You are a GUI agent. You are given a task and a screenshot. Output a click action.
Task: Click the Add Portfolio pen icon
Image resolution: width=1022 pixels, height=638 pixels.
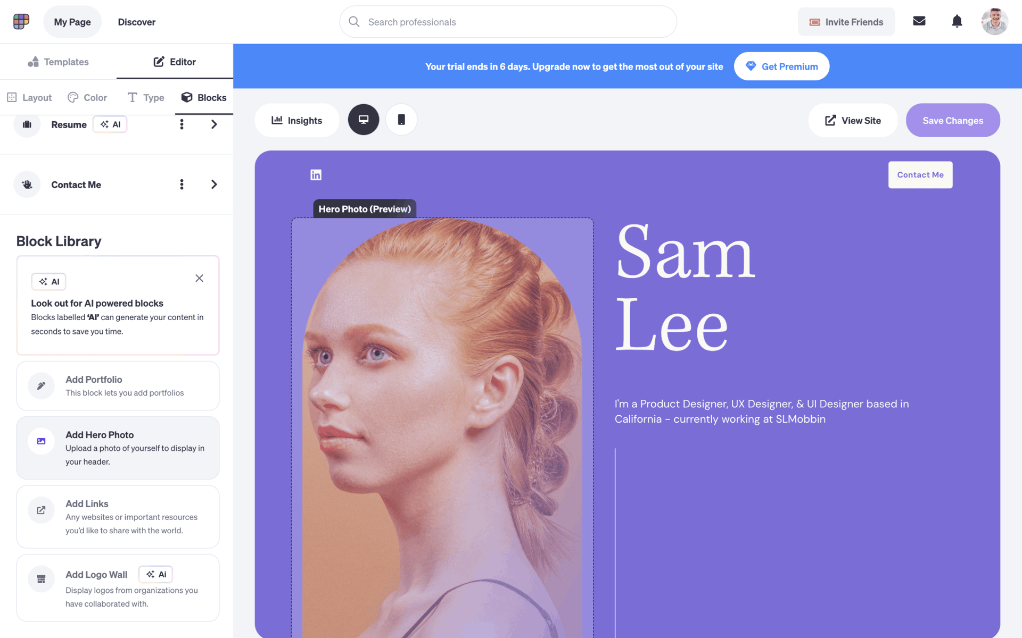click(x=41, y=386)
